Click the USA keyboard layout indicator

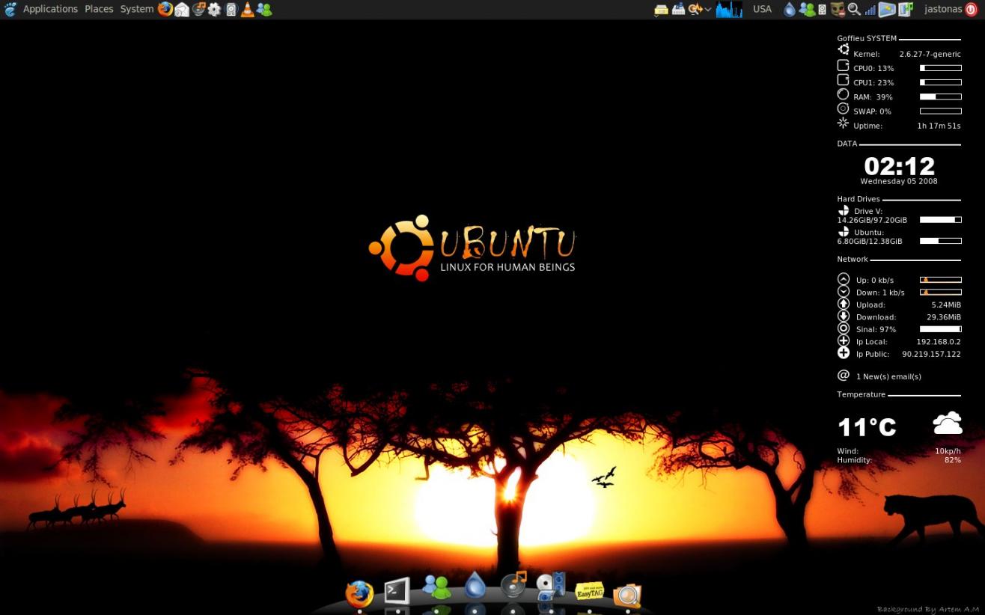[x=762, y=9]
